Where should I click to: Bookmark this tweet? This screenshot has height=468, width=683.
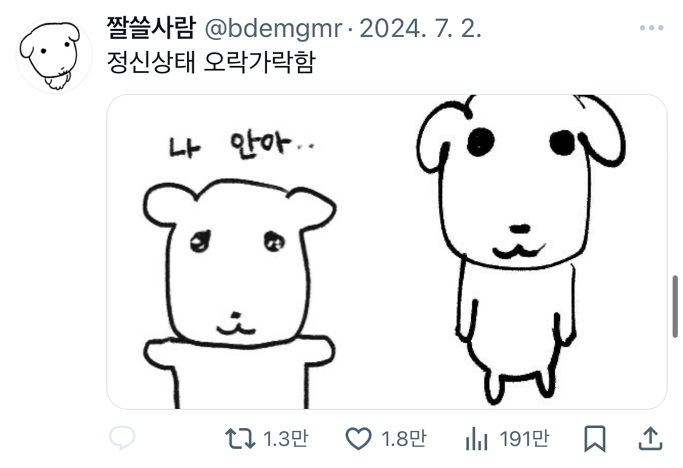[x=595, y=438]
